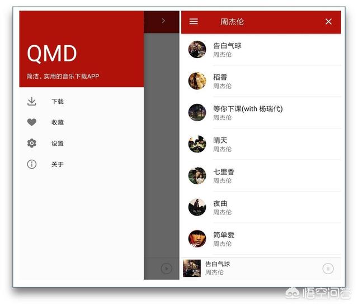Play the song title 七里香
Viewport: 358px width, 306px height.
coord(224,172)
